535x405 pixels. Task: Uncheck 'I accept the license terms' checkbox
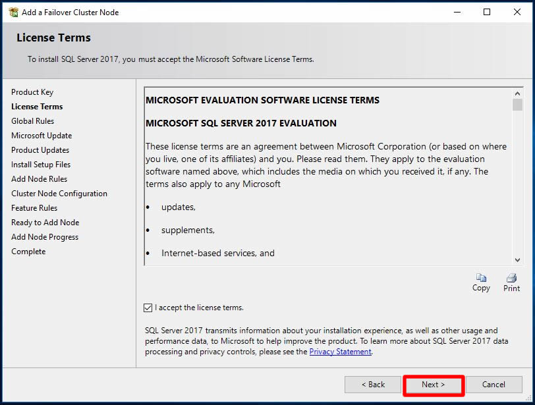coord(148,308)
